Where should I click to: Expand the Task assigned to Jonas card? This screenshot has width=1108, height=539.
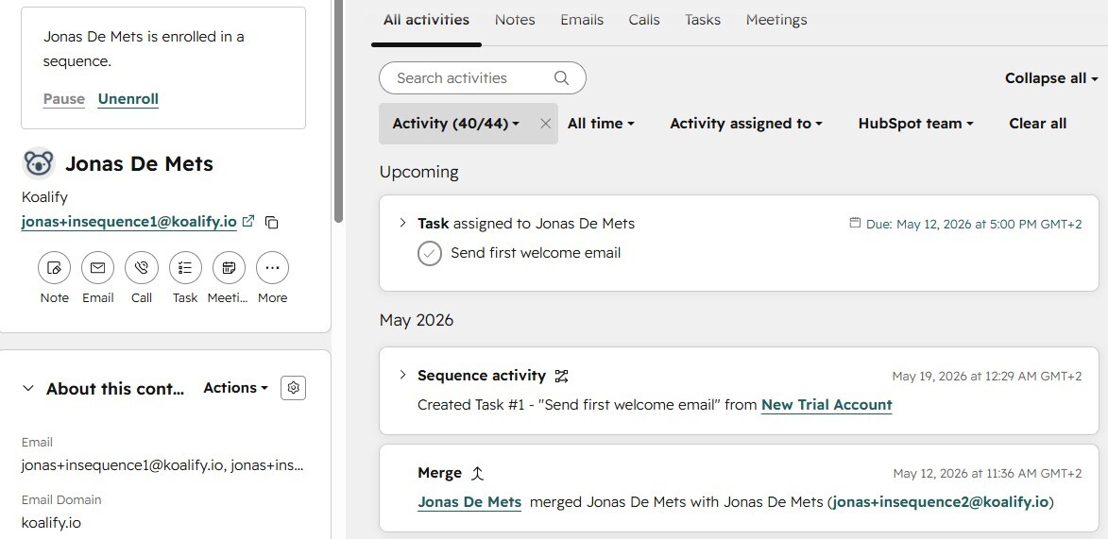coord(402,223)
